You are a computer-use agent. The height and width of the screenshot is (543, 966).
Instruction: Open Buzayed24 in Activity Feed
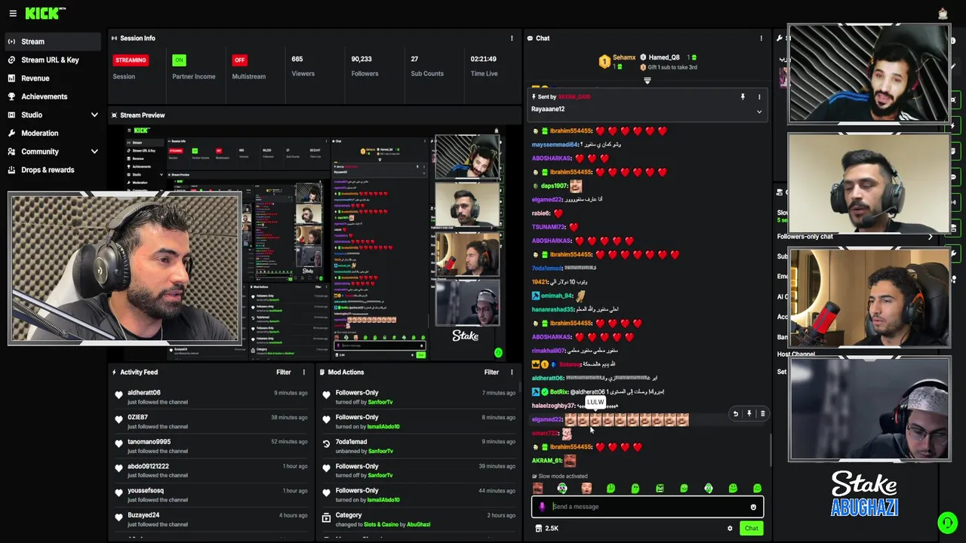tap(143, 515)
